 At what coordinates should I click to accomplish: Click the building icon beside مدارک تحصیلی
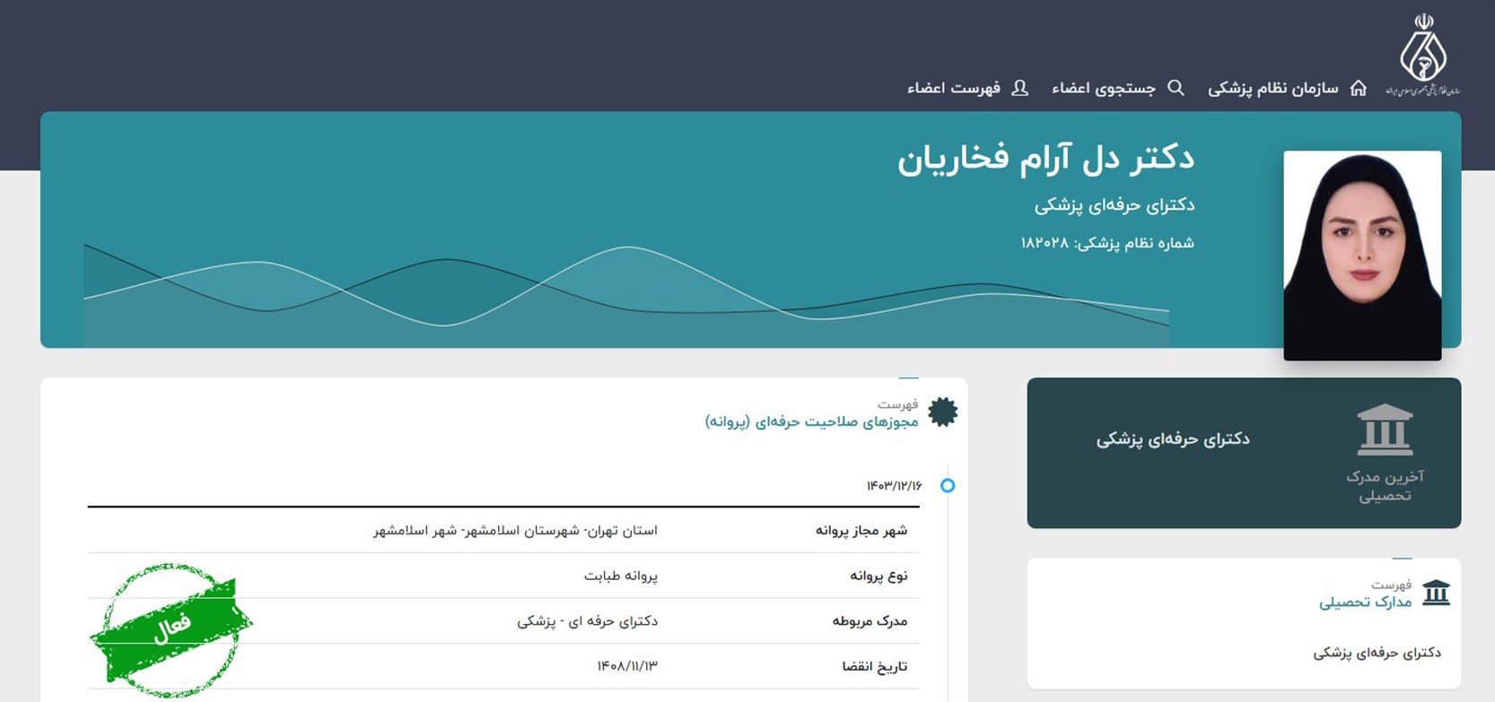(1437, 593)
